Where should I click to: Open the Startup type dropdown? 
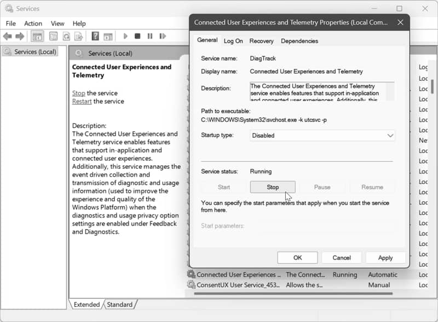[x=322, y=136]
